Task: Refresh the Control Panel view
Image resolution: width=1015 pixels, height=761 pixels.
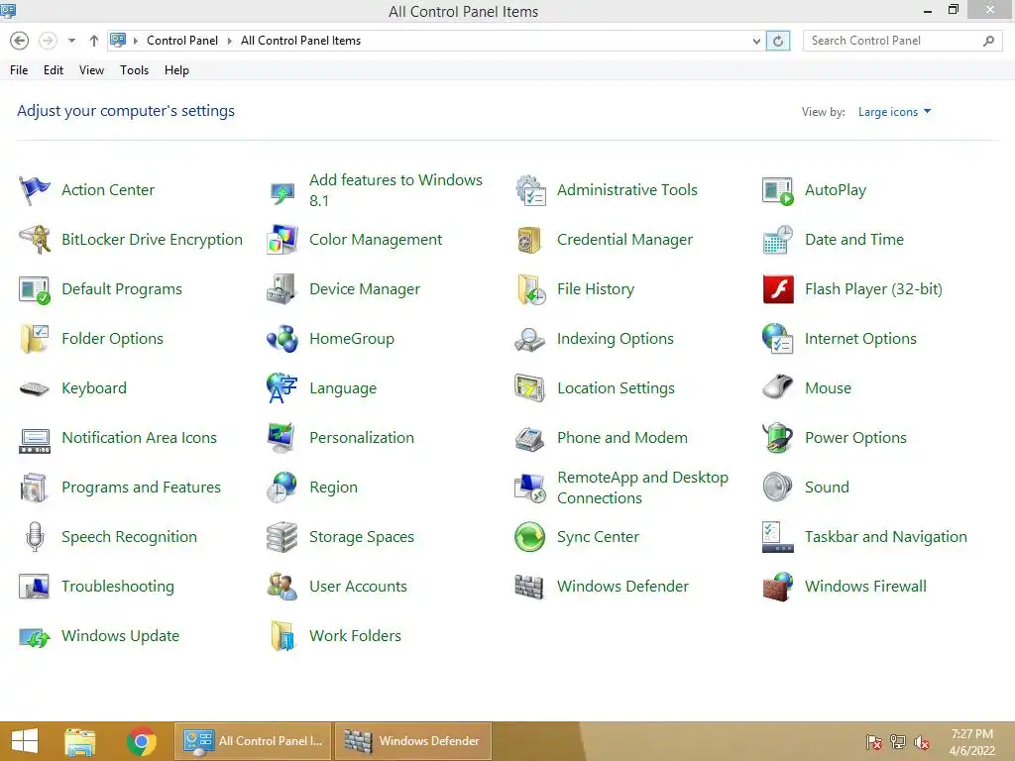Action: [x=778, y=41]
